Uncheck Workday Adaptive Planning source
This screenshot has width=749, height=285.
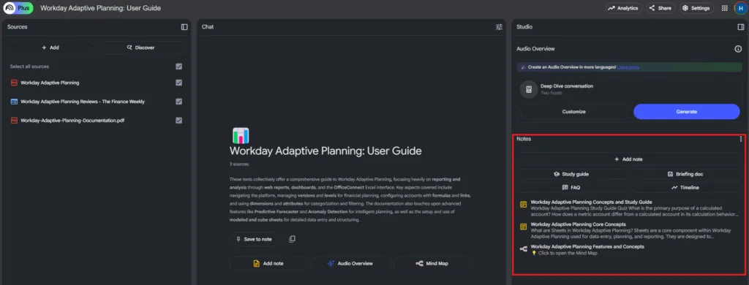tap(178, 83)
